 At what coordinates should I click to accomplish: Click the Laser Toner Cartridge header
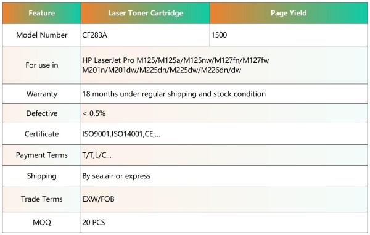tap(146, 13)
